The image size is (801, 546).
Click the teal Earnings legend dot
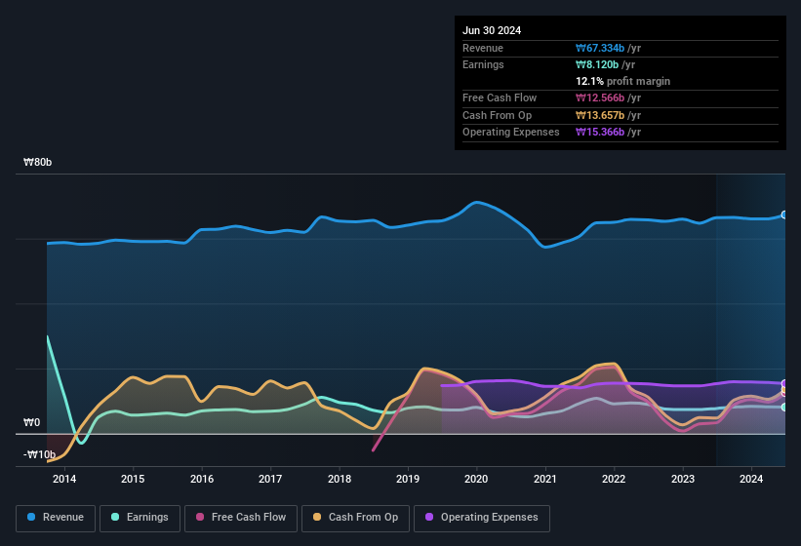[116, 518]
